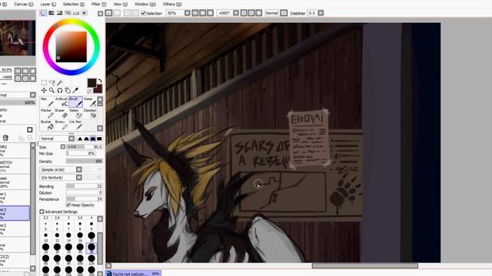This screenshot has width=492, height=276.
Task: Switch to the 'You're not welcom...' canvas tab
Action: (133, 273)
